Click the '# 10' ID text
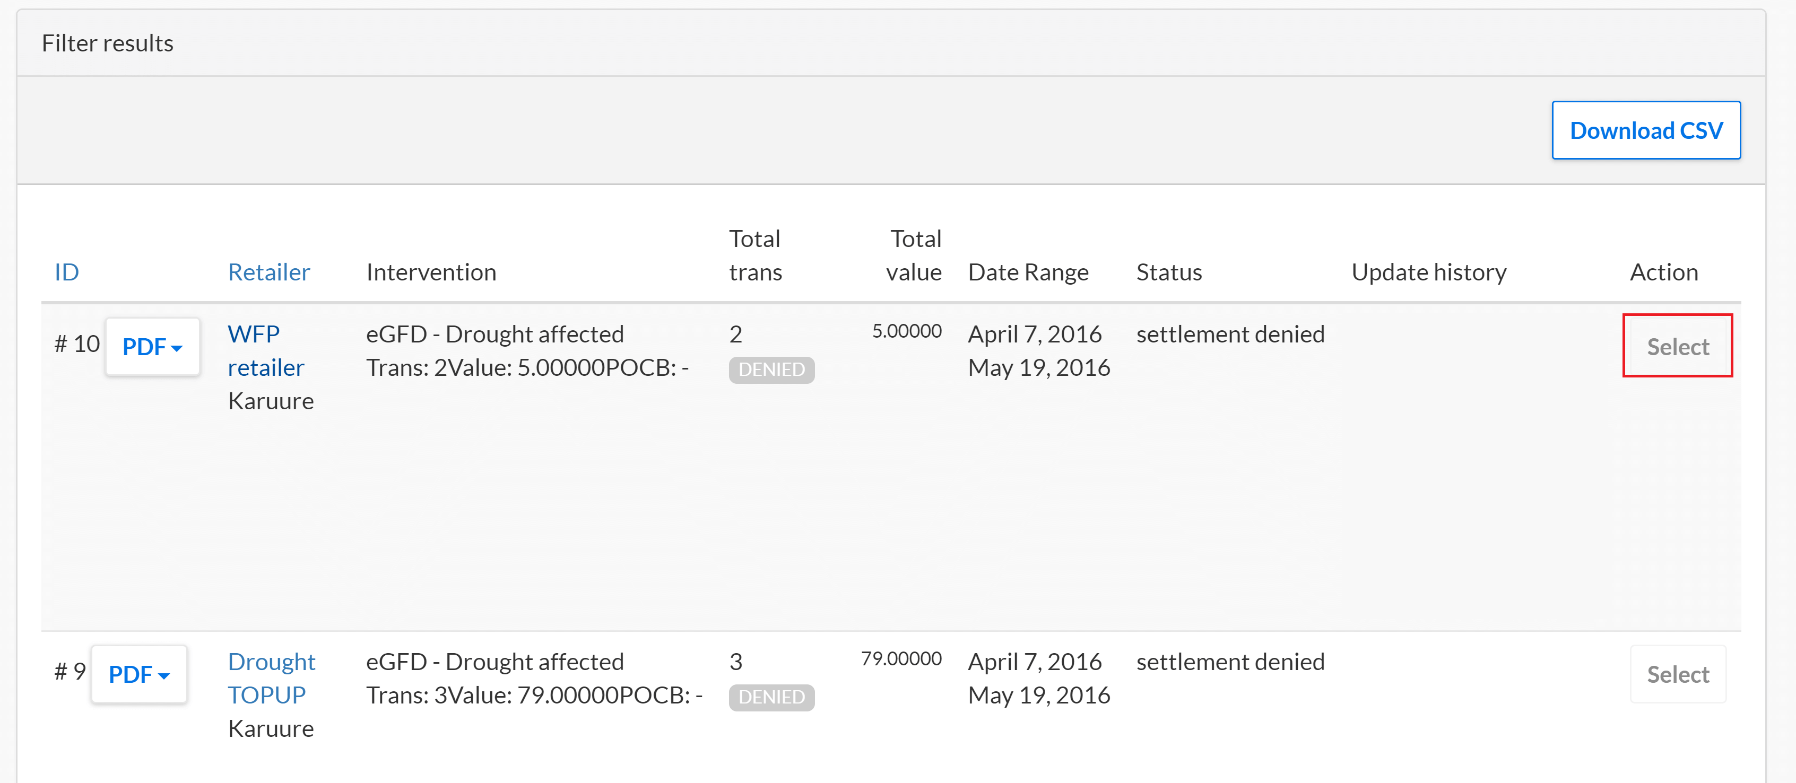The width and height of the screenshot is (1796, 783). click(77, 344)
